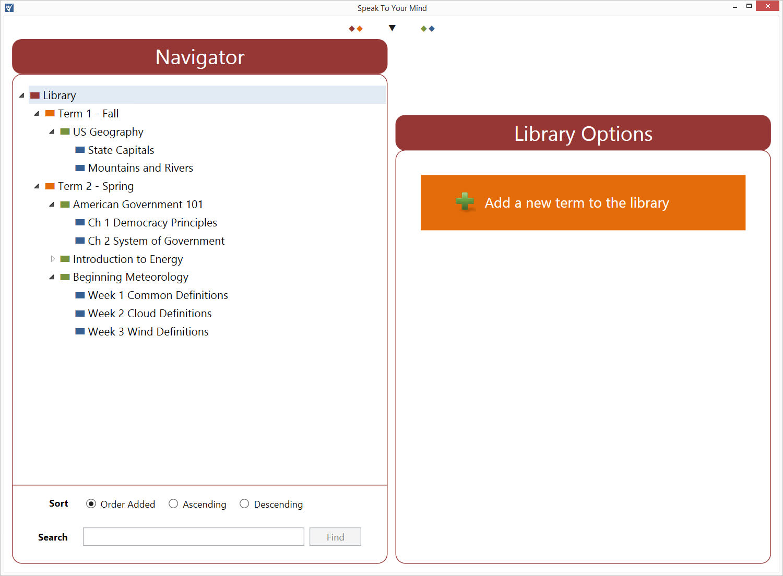Select the Term 2 - Spring label
The height and width of the screenshot is (576, 783).
click(x=96, y=186)
